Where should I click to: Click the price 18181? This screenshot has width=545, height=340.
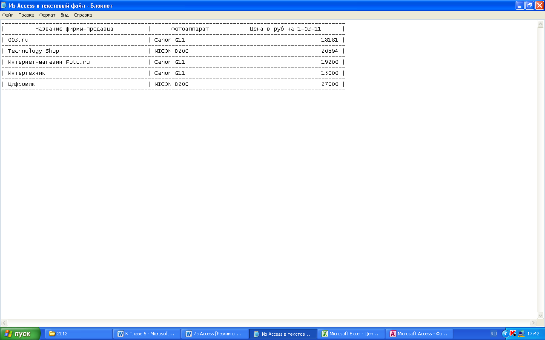click(330, 40)
